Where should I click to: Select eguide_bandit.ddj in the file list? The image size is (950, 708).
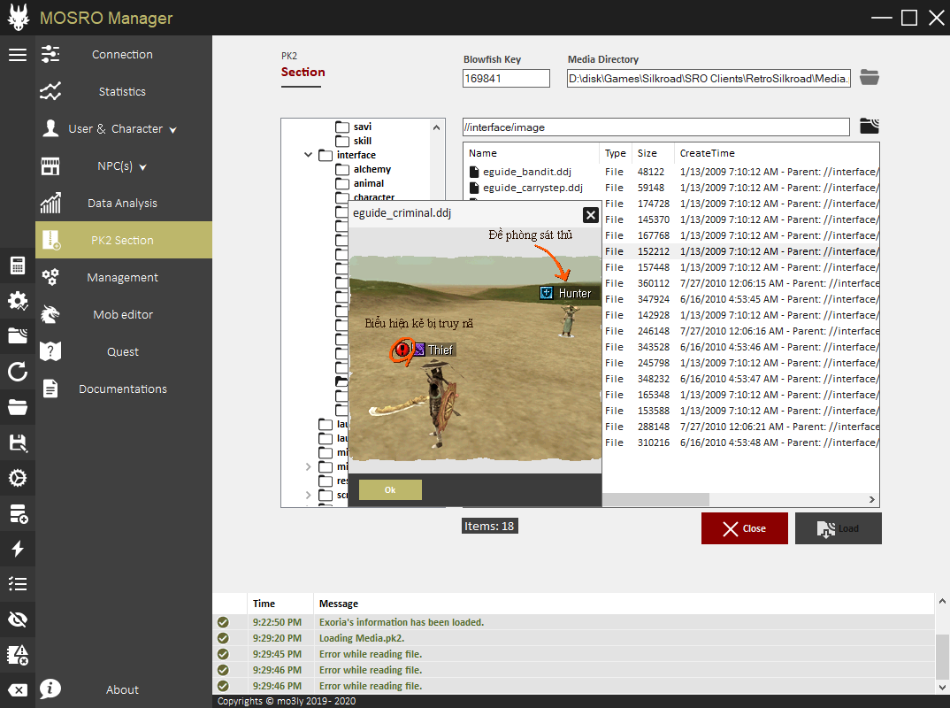coord(525,172)
